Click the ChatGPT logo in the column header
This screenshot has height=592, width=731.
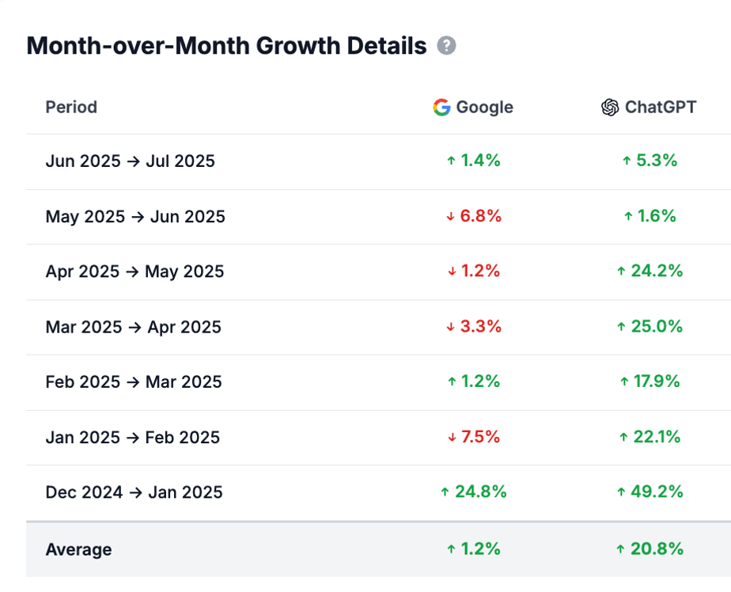[x=609, y=107]
